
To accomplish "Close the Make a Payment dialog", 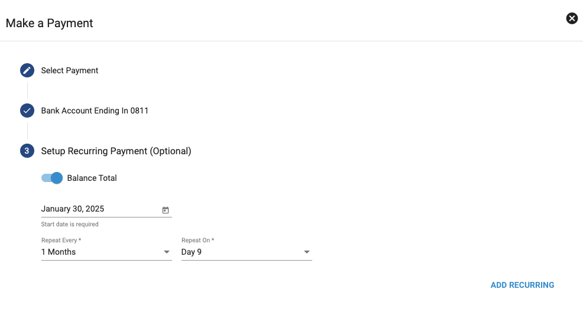I will [x=572, y=18].
